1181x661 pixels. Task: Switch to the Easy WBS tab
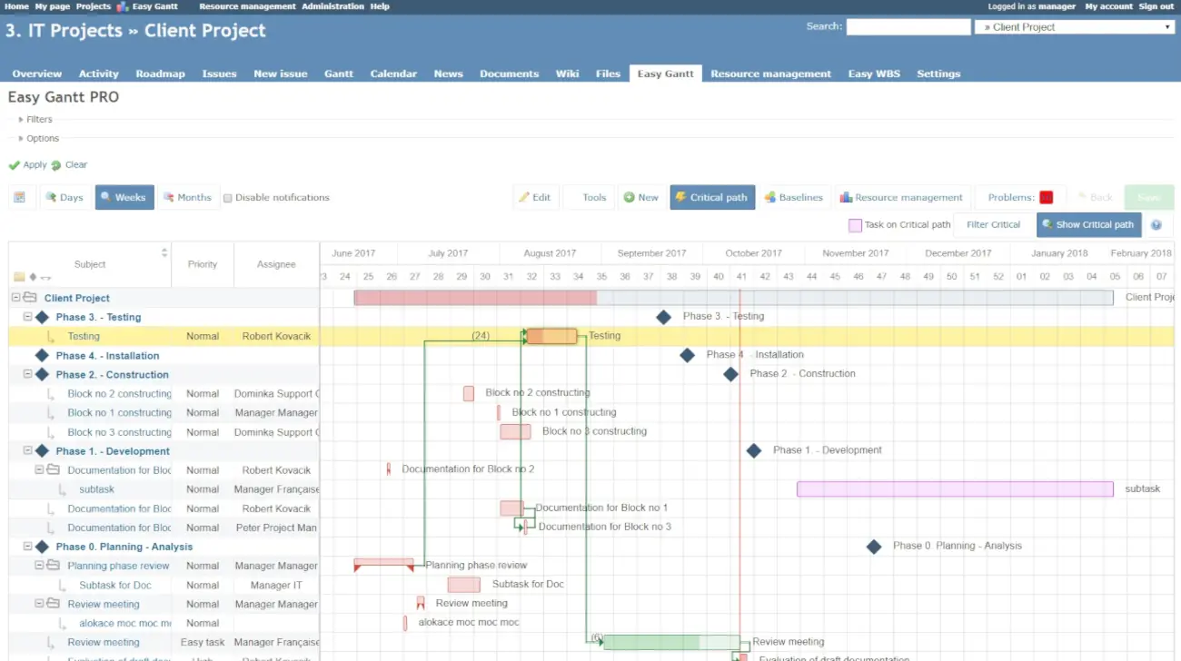pos(874,74)
